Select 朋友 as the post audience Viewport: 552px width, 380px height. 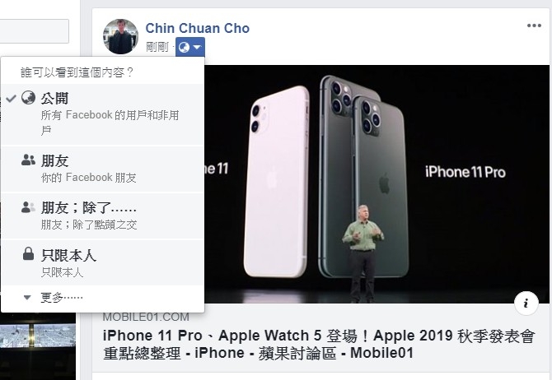(102, 169)
